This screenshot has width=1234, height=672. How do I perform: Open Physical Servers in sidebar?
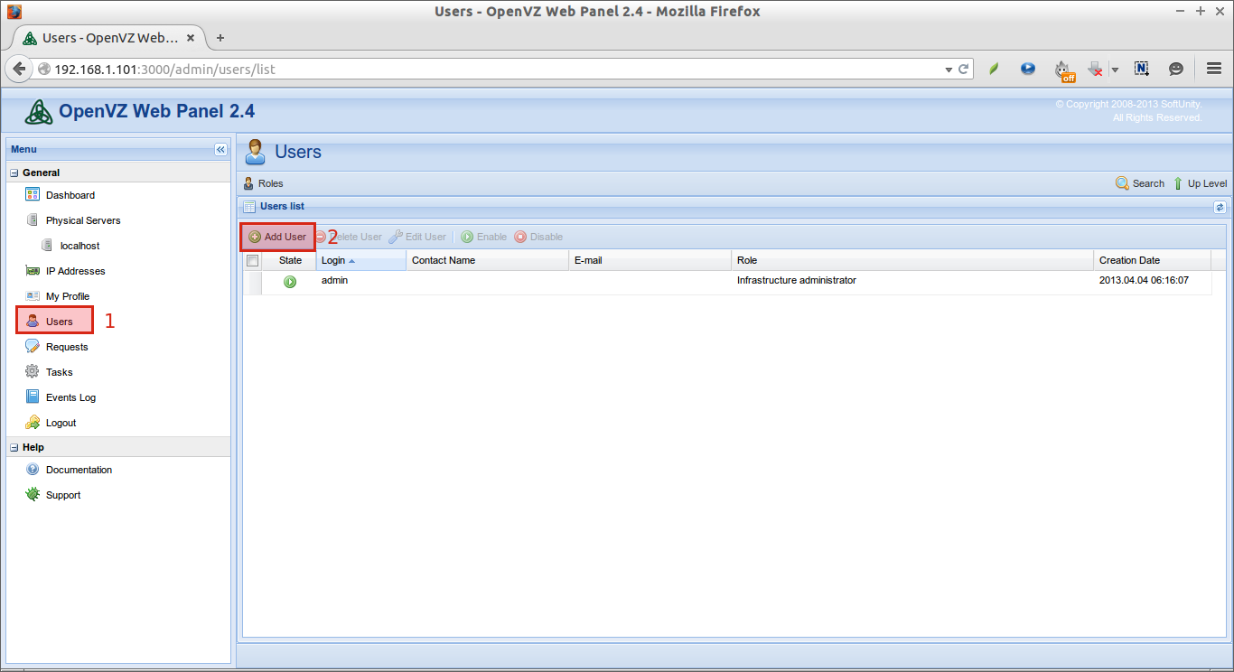coord(83,220)
